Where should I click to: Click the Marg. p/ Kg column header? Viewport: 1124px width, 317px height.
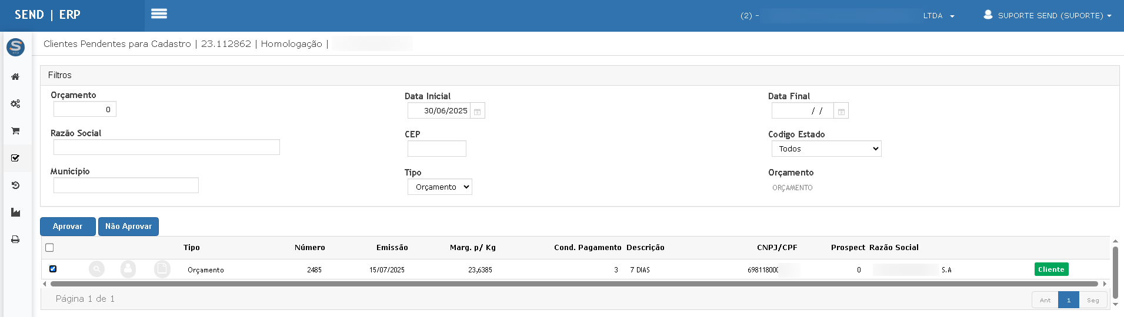pyautogui.click(x=473, y=248)
